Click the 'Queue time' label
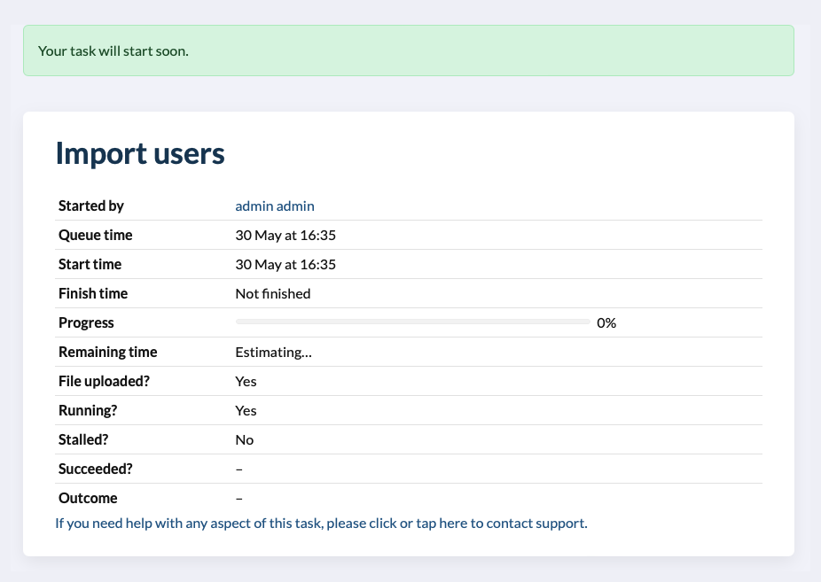The height and width of the screenshot is (582, 821). pos(95,236)
